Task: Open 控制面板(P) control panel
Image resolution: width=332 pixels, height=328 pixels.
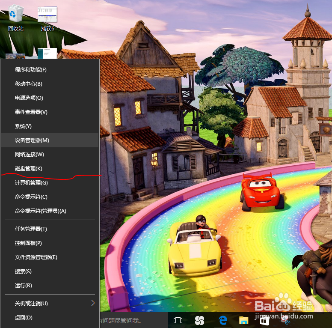Action: point(50,243)
